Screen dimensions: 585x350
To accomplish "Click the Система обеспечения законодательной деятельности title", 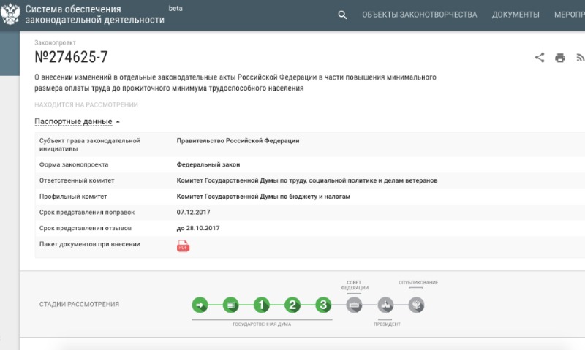I will coord(94,15).
